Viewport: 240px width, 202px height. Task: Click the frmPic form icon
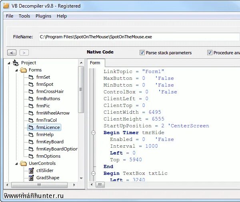tap(31, 106)
